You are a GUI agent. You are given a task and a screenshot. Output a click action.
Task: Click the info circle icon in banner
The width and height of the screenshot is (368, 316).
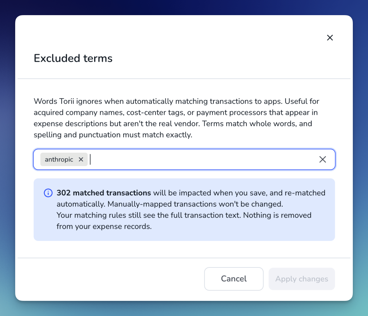[x=48, y=193]
